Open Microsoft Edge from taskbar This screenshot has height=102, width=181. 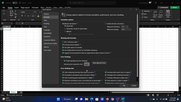tap(92, 99)
